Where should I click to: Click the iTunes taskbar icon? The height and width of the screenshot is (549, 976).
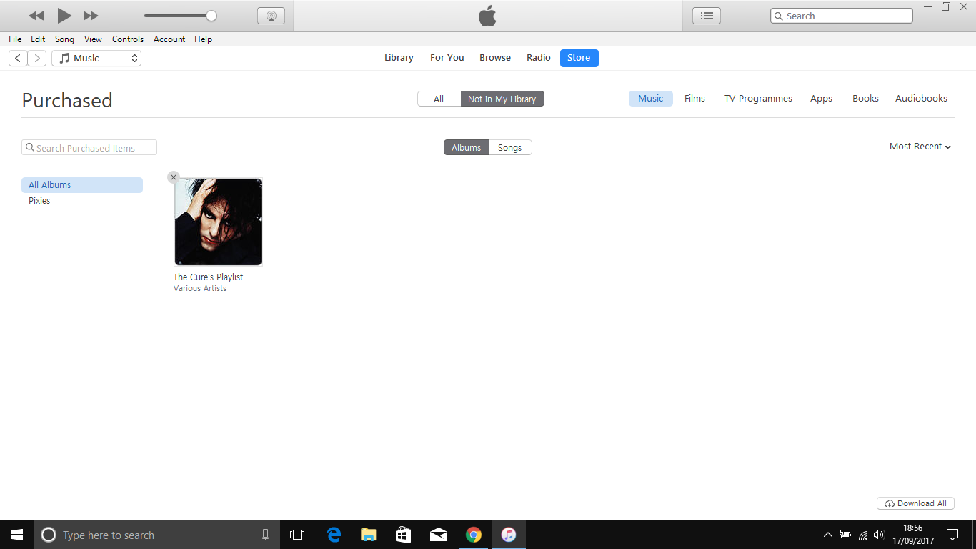tap(509, 535)
